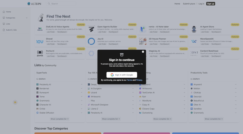
Task: Open the DialLink logo icon
Action: pyautogui.click(x=40, y=29)
